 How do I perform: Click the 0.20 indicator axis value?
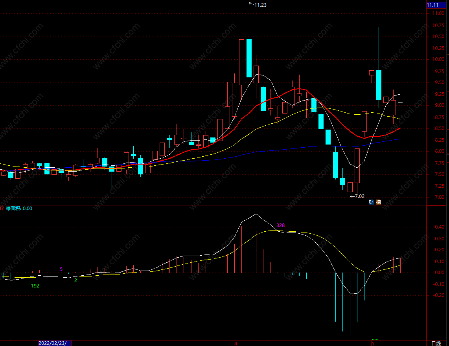pyautogui.click(x=440, y=250)
